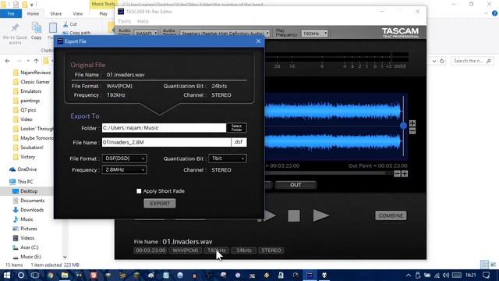Click the Copy path command in Explorer ribbon
This screenshot has width=499, height=281.
pos(76,33)
